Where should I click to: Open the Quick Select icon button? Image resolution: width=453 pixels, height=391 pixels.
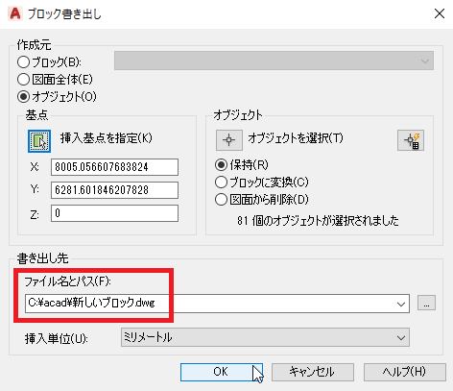coord(411,140)
